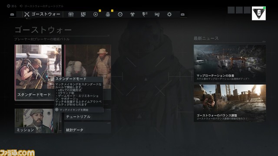Select the ゴーストウォー tab
Screen dimensions: 278x156
click(43, 14)
